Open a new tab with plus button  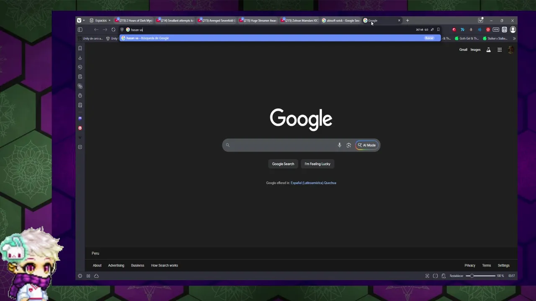(x=407, y=20)
